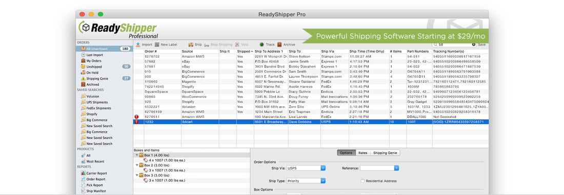
Task: Open the Pick Report
Action: [95, 185]
